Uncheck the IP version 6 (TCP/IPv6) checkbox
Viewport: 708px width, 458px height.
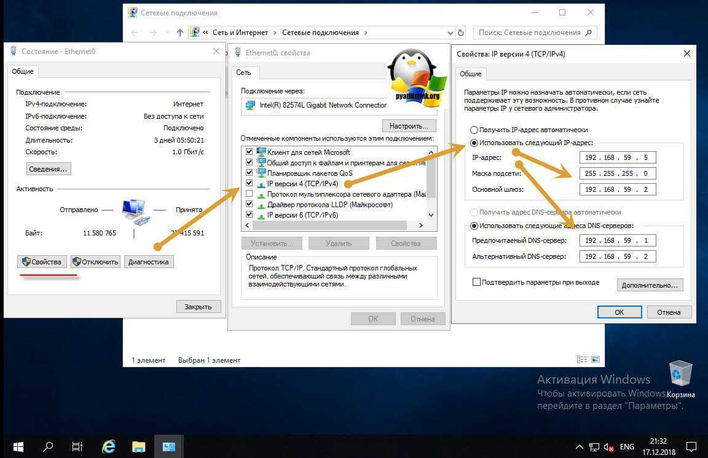point(249,215)
